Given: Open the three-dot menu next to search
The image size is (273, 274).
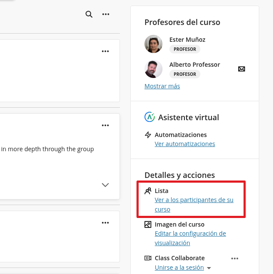Looking at the screenshot, I should (x=106, y=14).
